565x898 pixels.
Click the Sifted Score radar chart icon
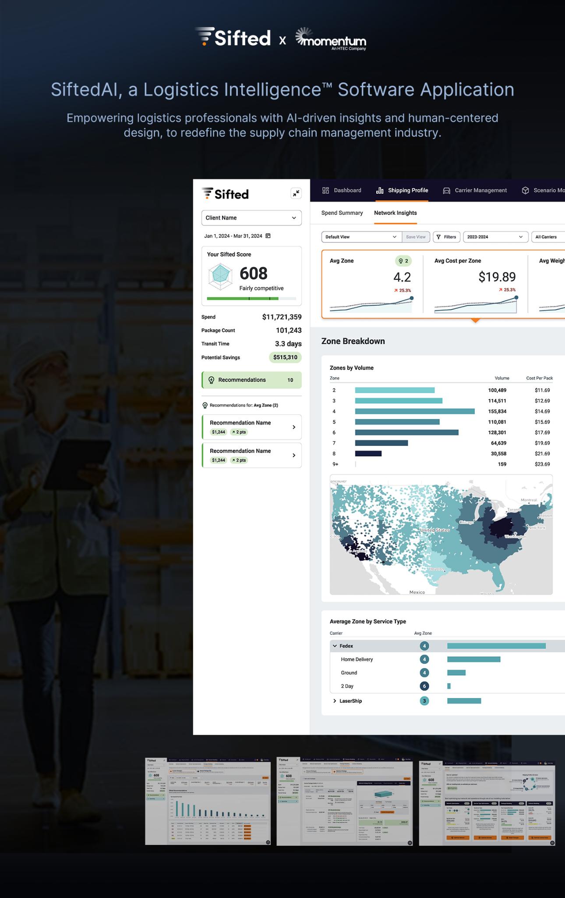[x=220, y=277]
